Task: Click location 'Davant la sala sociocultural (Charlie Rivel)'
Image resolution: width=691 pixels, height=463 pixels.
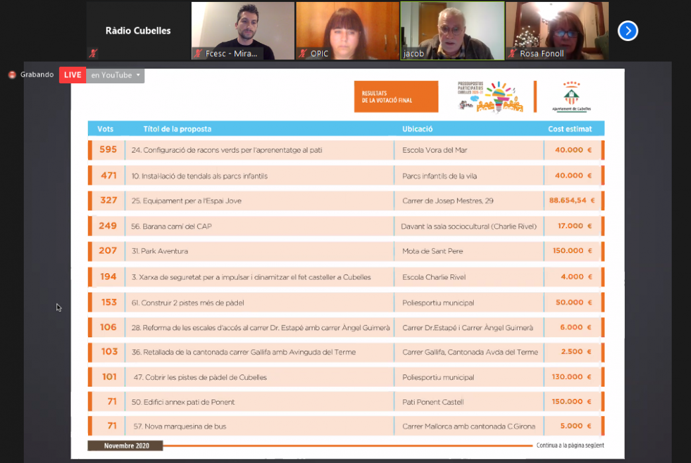Action: coord(468,226)
